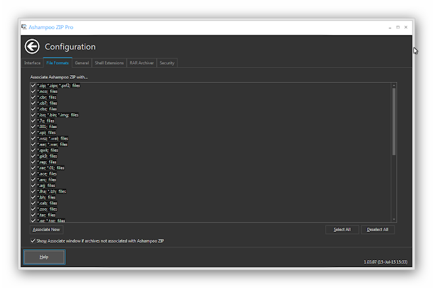
Task: Switch to the Security tab
Action: tap(167, 63)
